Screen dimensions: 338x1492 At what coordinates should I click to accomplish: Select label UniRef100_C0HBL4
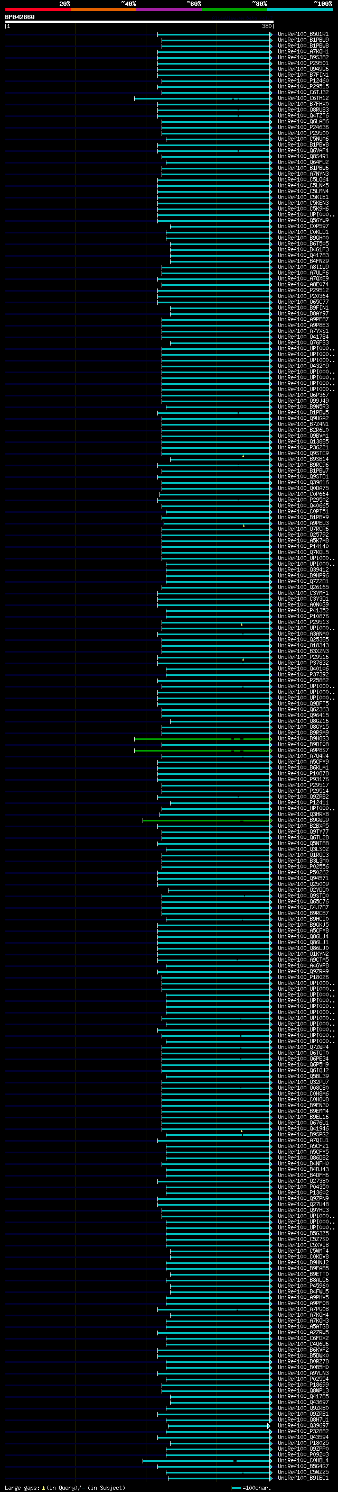pyautogui.click(x=303, y=1460)
